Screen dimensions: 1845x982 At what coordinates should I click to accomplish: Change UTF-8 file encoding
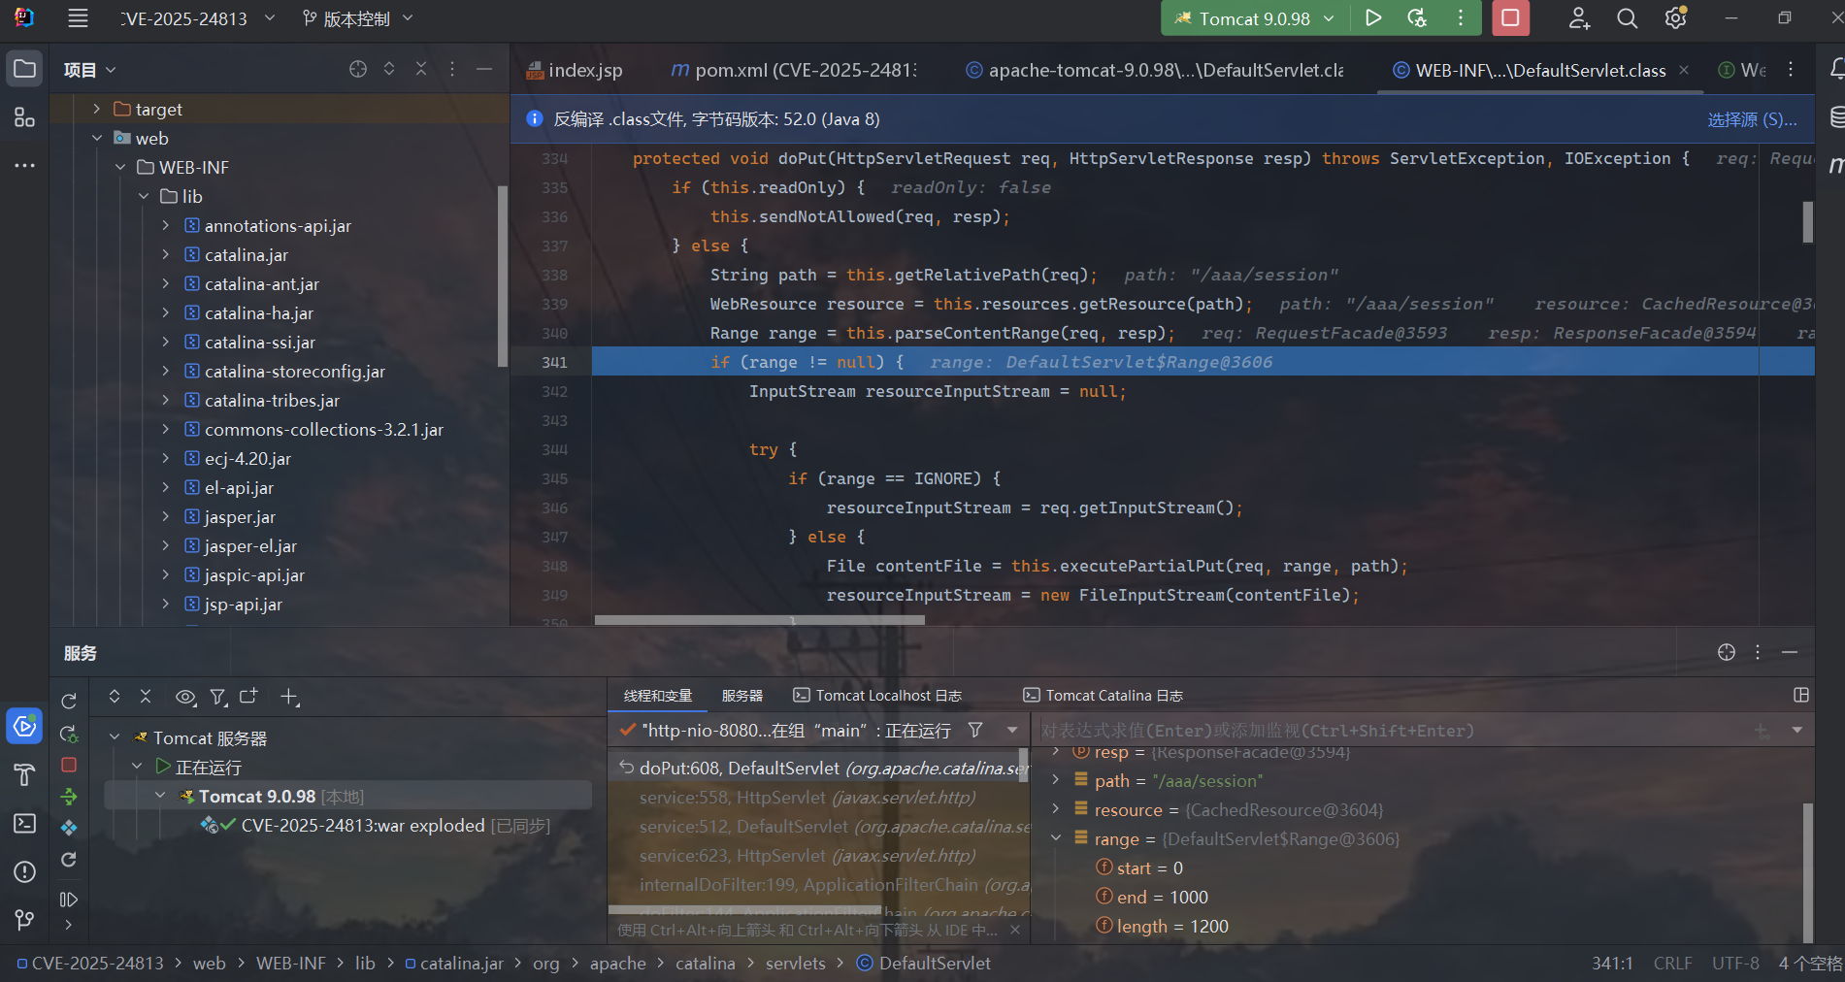coord(1735,964)
